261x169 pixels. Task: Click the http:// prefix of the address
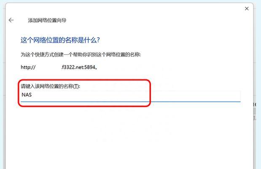tap(28, 67)
